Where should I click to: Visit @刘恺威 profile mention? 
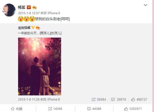(x=24, y=28)
